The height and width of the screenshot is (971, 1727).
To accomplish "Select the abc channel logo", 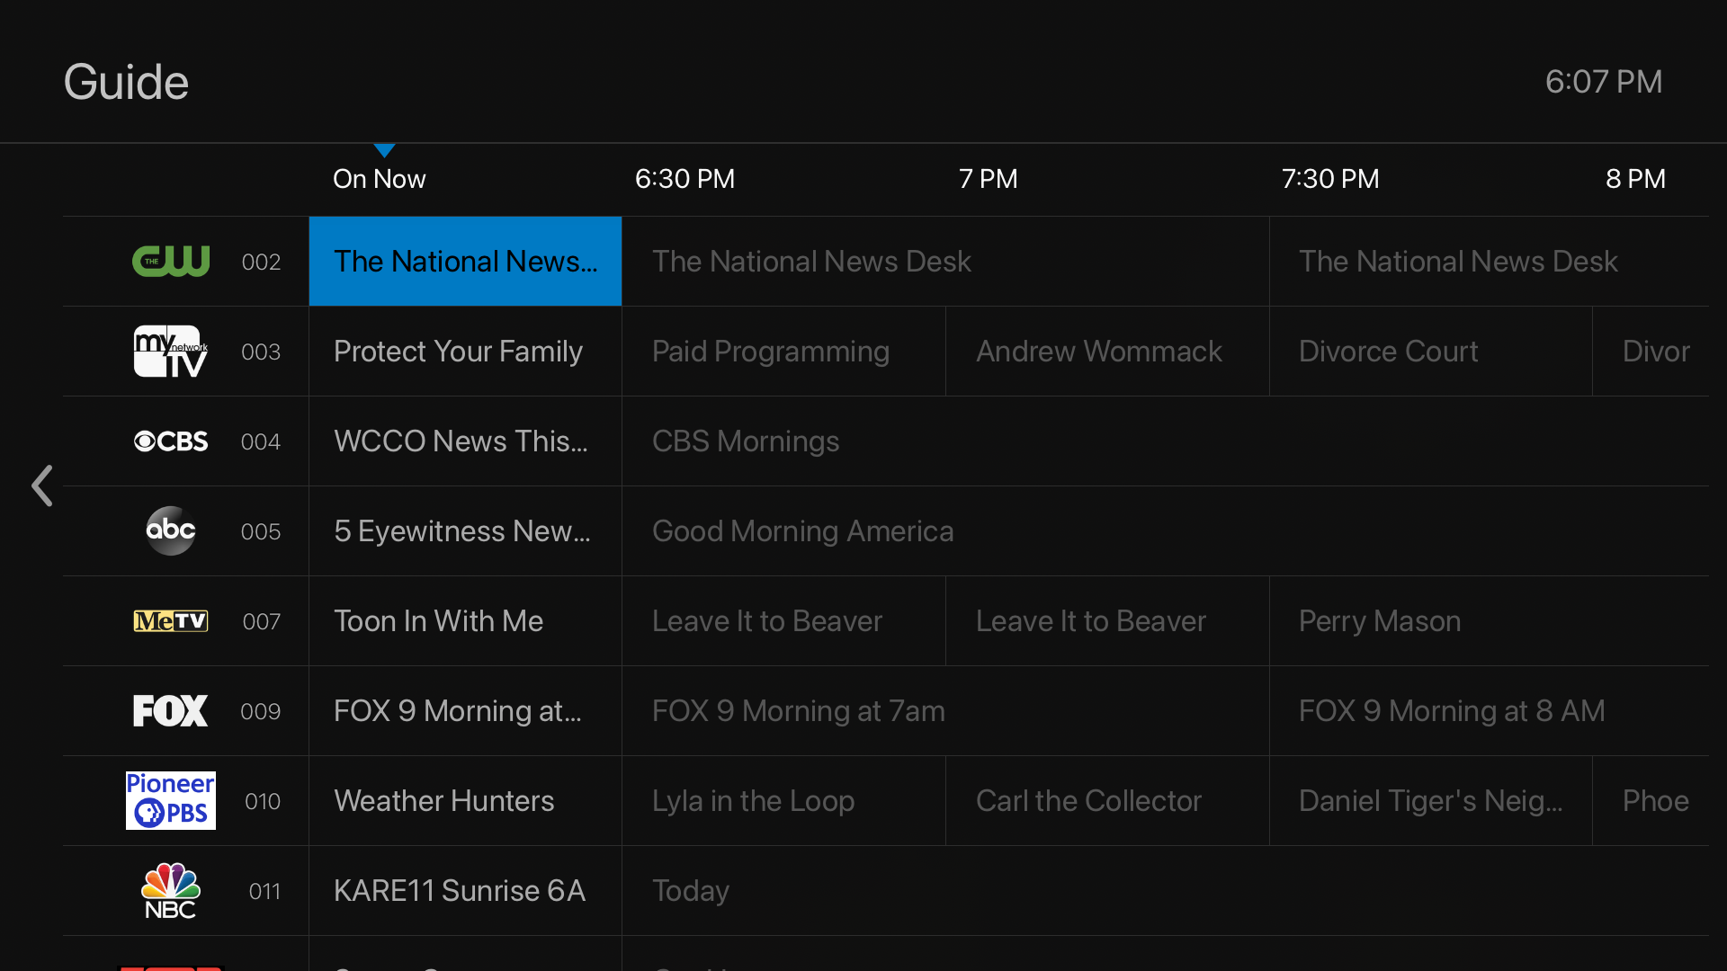I will [x=171, y=530].
